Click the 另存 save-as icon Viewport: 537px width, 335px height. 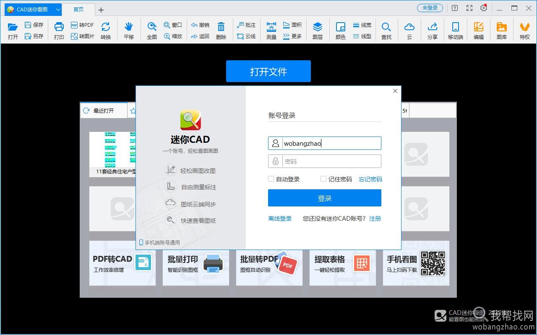28,36
